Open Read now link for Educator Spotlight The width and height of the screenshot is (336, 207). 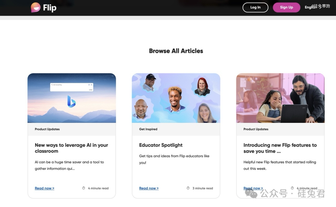[x=149, y=188]
